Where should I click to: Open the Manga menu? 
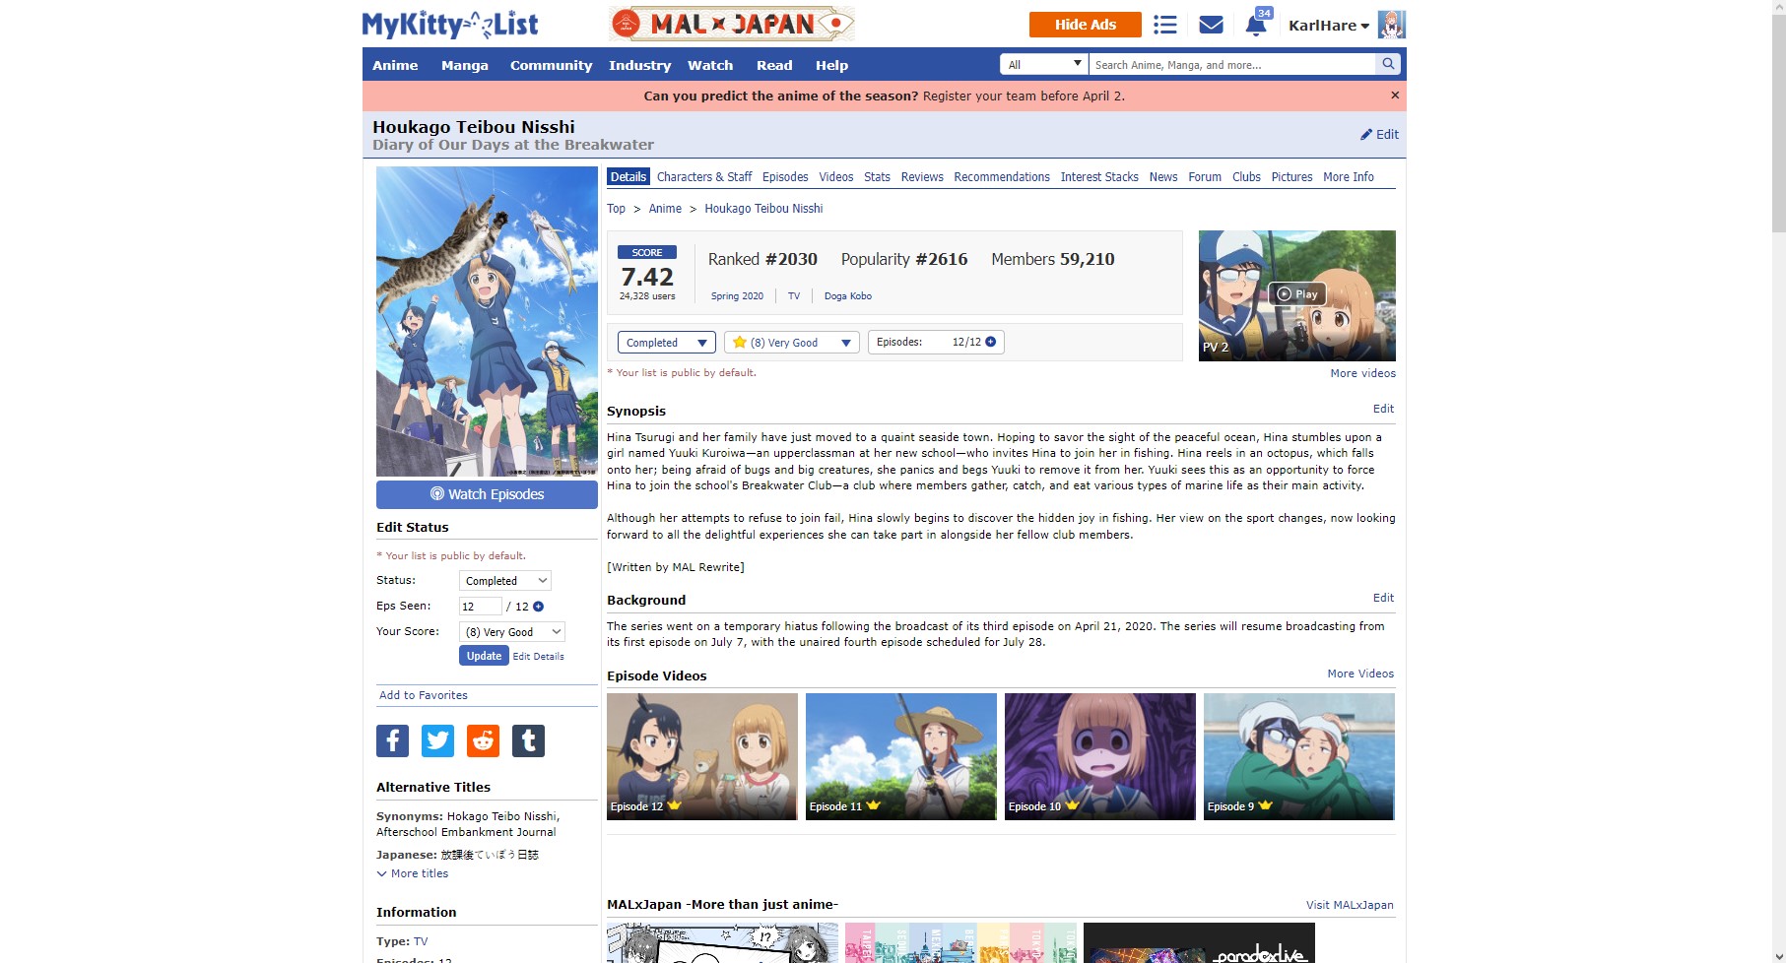click(465, 65)
